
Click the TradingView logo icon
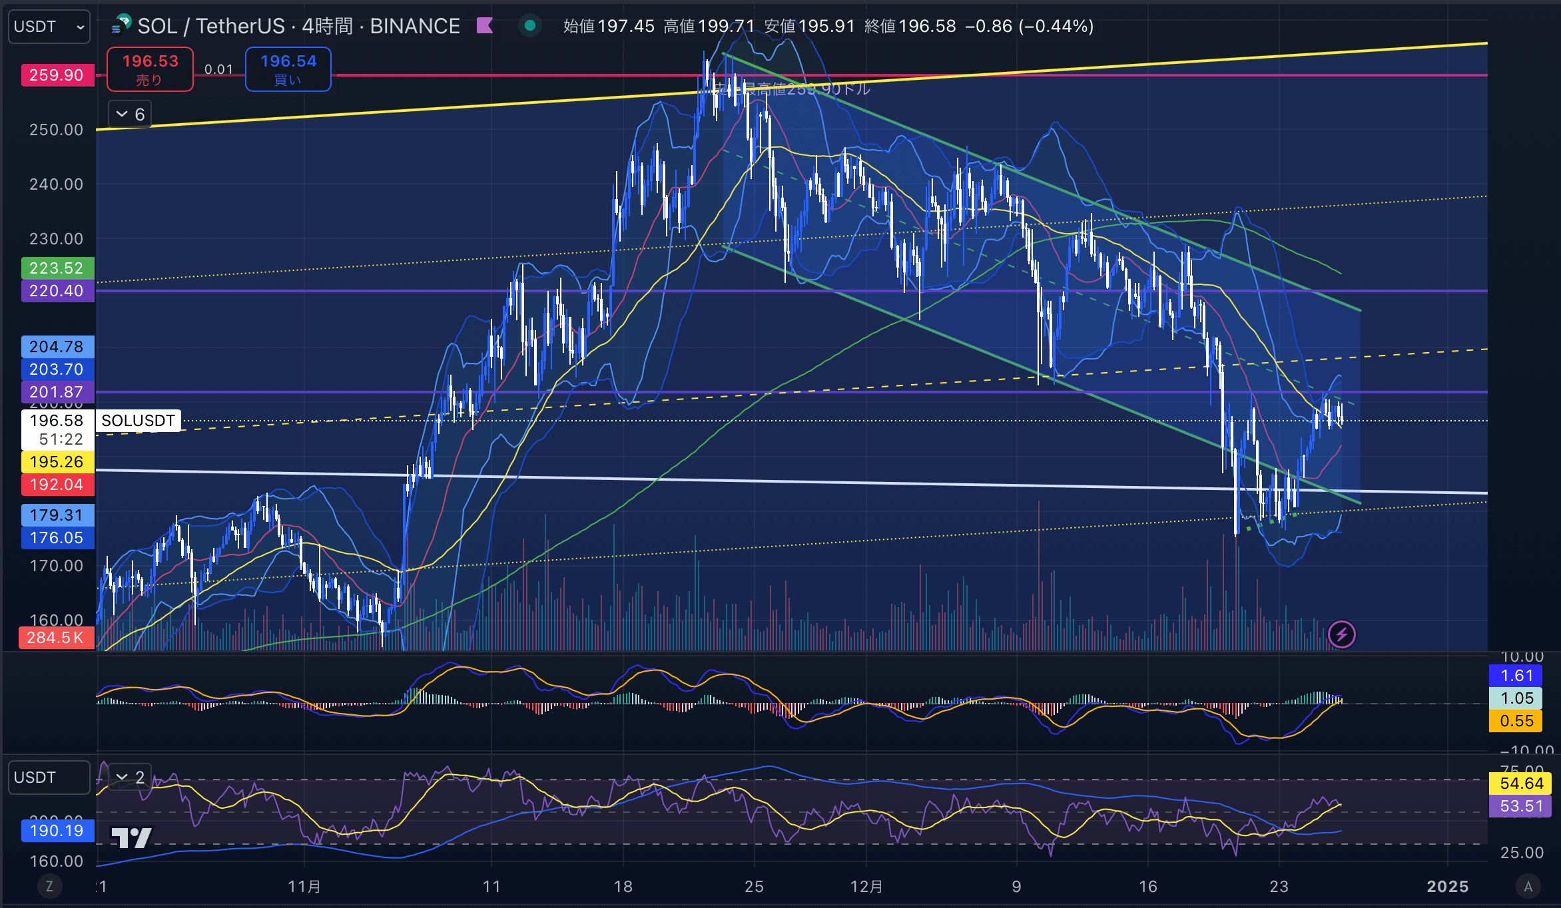131,837
